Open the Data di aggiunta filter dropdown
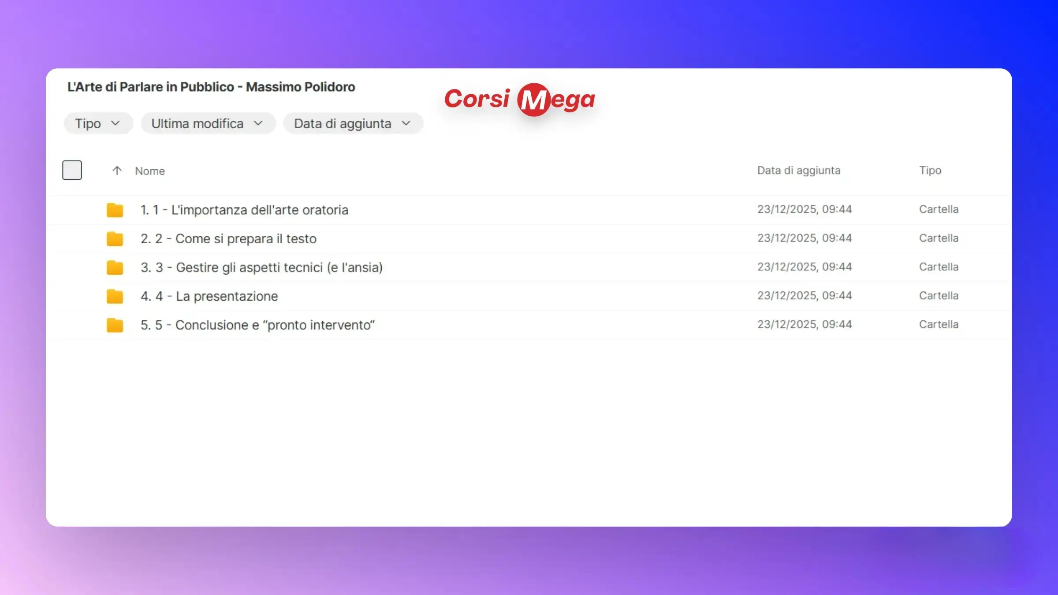 353,123
